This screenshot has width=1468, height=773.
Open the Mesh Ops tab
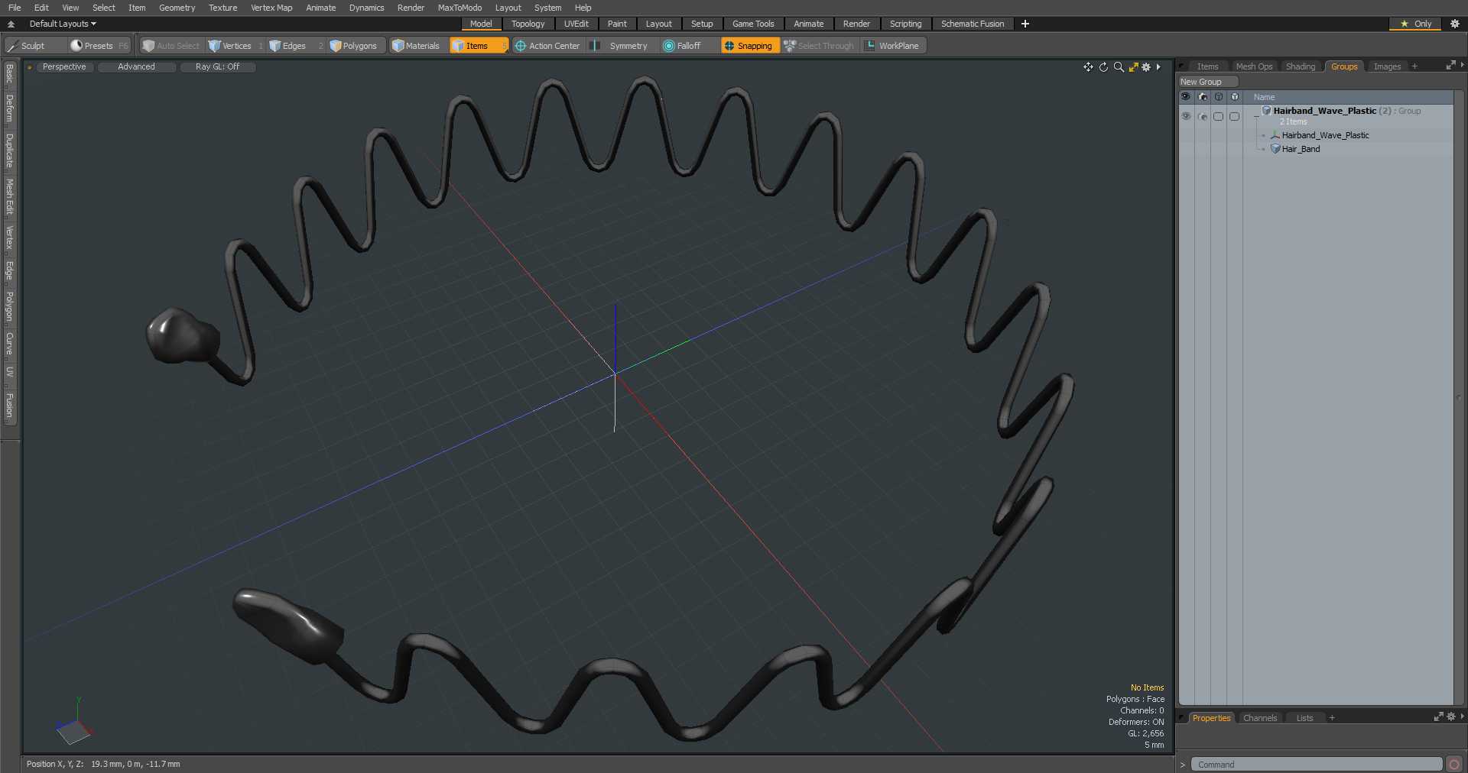[x=1254, y=66]
